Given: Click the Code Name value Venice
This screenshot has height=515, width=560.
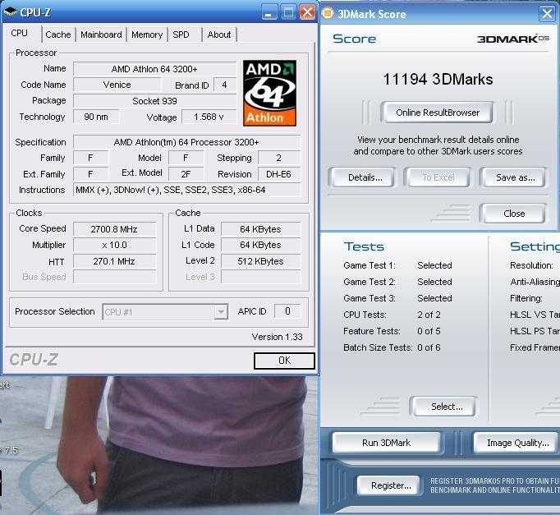Looking at the screenshot, I should (x=117, y=85).
